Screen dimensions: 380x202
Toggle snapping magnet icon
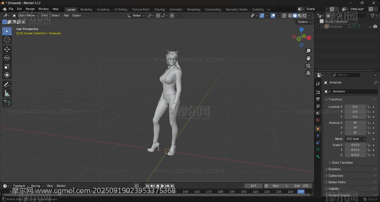point(158,15)
